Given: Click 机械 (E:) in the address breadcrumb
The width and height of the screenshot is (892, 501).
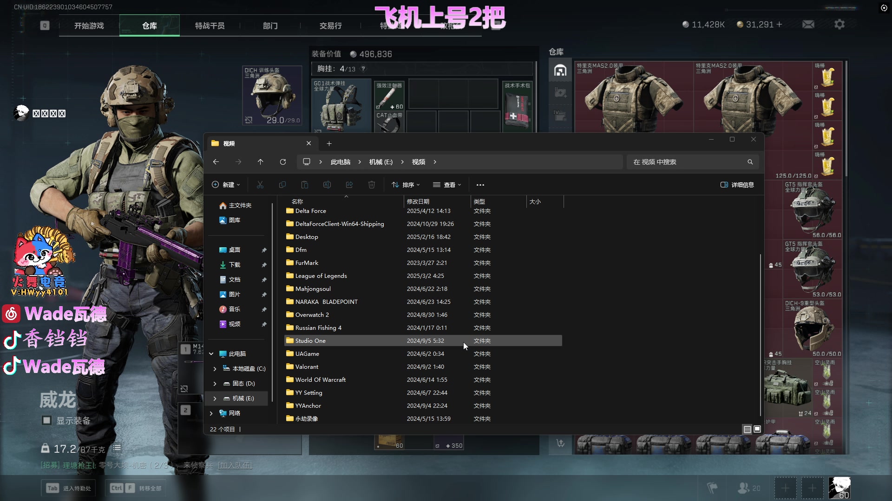Looking at the screenshot, I should [x=380, y=162].
